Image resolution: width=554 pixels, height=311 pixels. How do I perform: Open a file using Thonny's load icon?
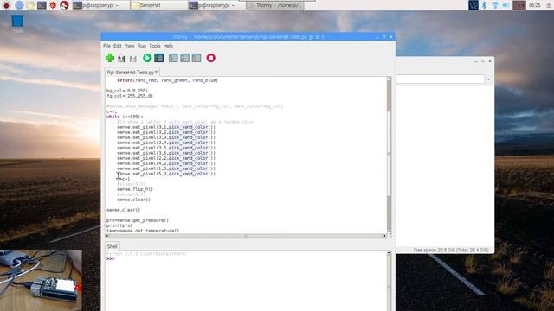pyautogui.click(x=121, y=58)
